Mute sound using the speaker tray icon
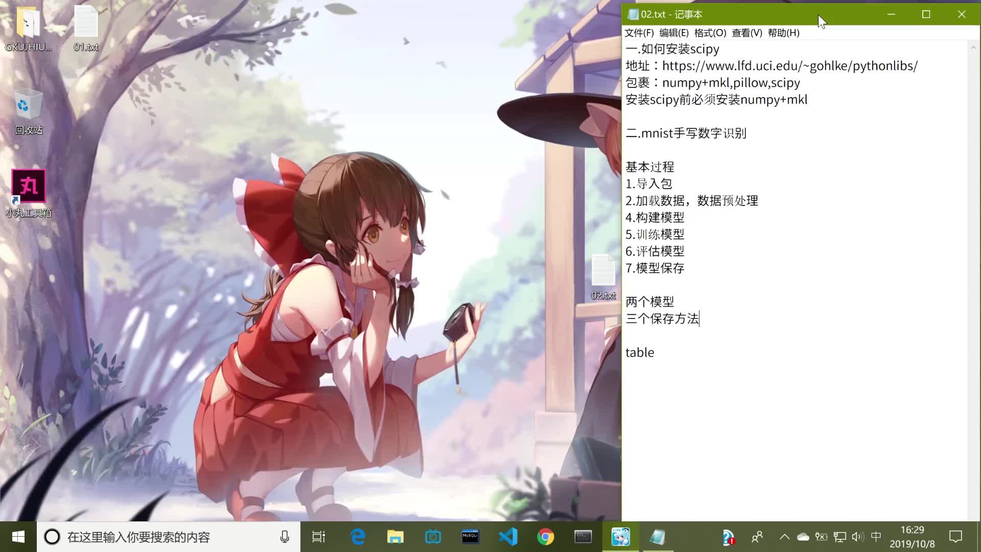Image resolution: width=981 pixels, height=552 pixels. coord(857,537)
